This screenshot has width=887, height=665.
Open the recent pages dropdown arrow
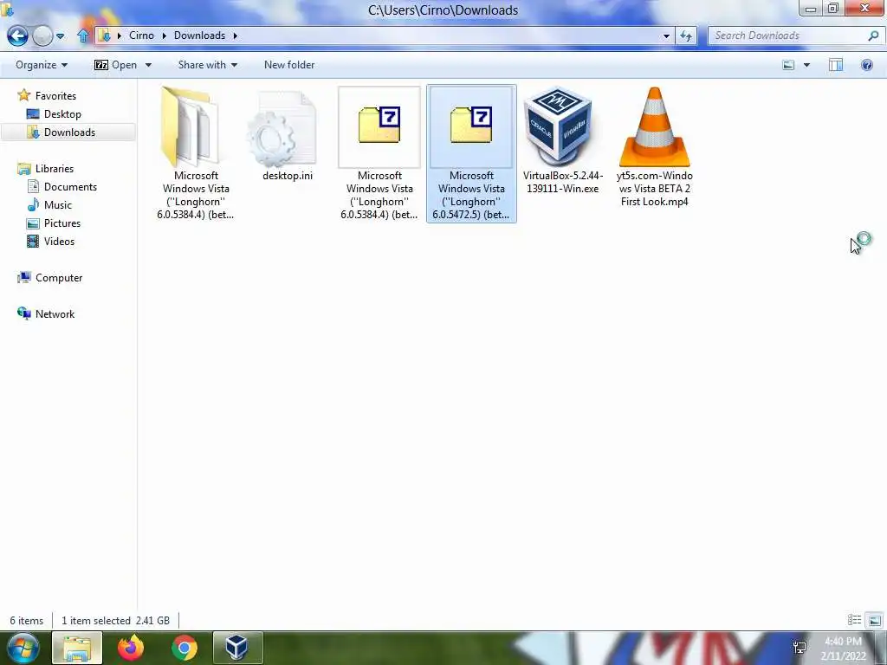60,36
